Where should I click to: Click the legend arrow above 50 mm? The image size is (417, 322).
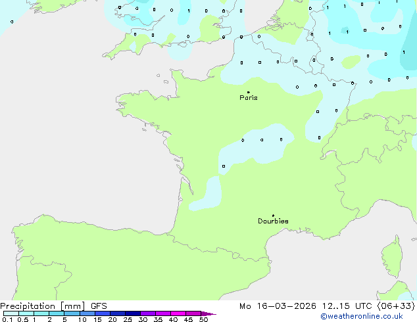(208, 313)
